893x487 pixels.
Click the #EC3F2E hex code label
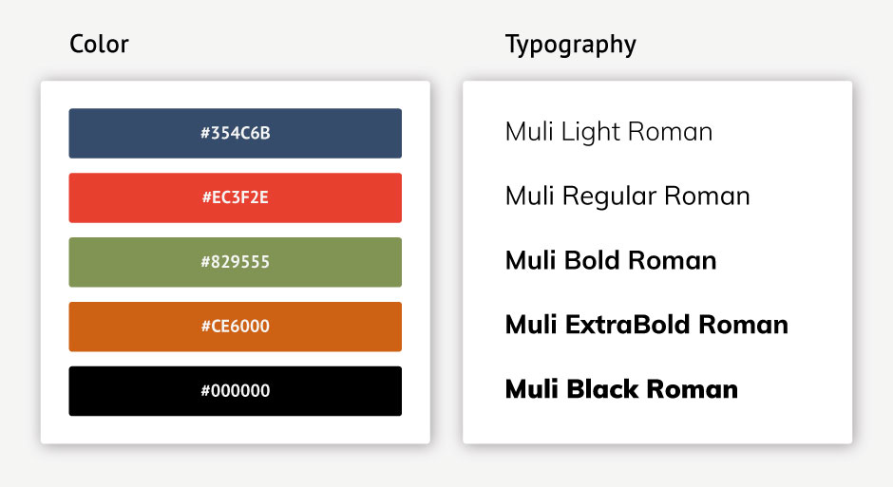coord(236,197)
